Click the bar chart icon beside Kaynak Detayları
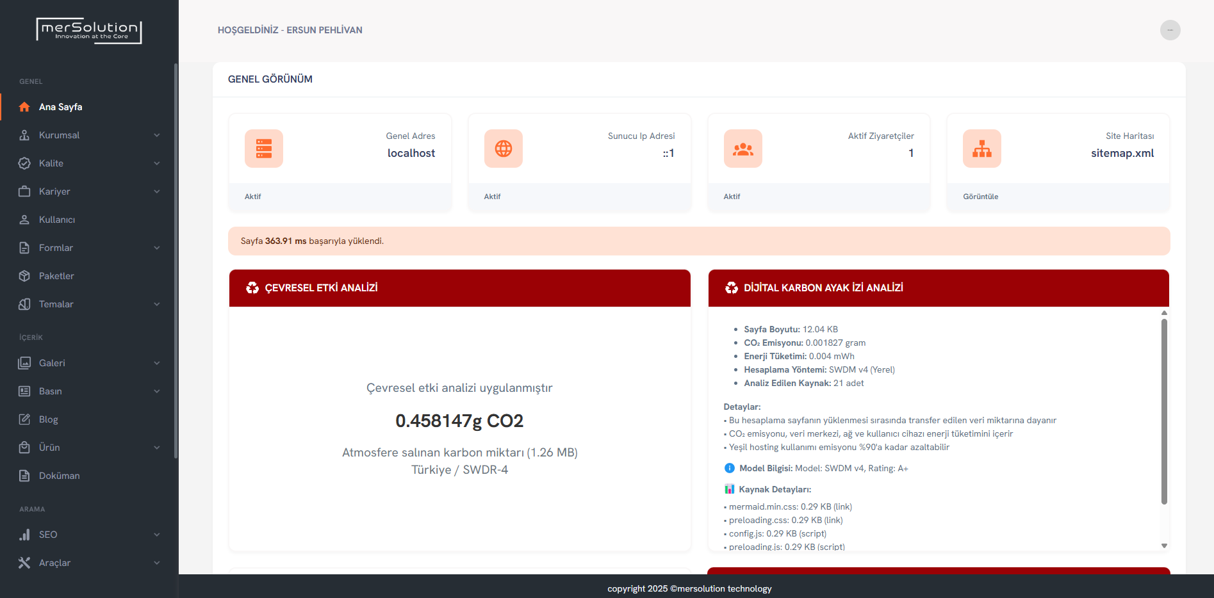The width and height of the screenshot is (1214, 598). point(729,489)
